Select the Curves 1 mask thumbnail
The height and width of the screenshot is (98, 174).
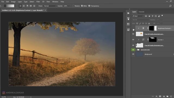coord(153,39)
